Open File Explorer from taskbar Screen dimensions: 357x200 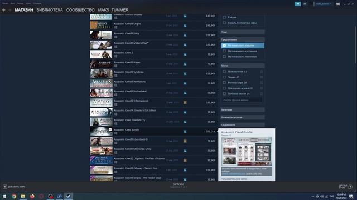(23, 196)
